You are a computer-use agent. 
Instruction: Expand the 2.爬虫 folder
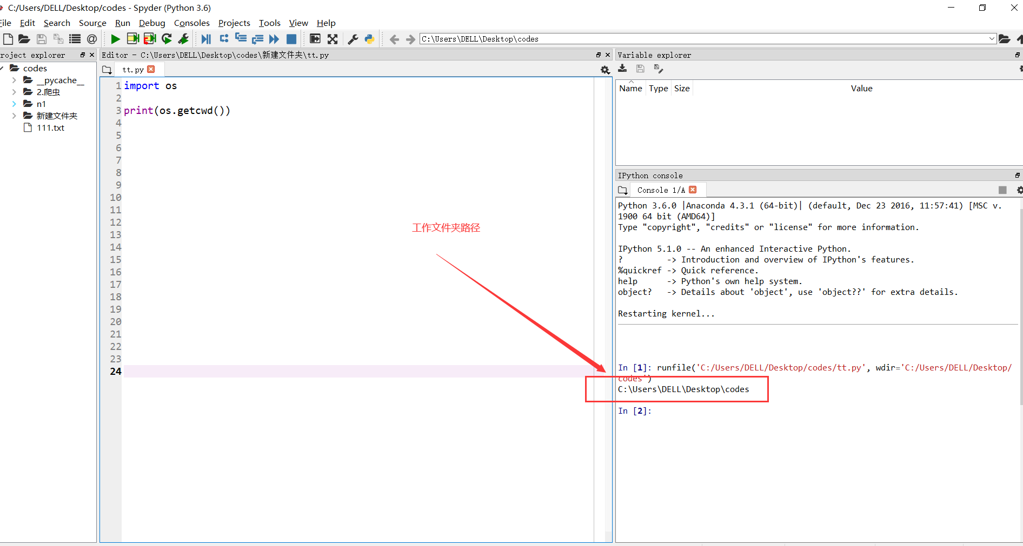14,92
